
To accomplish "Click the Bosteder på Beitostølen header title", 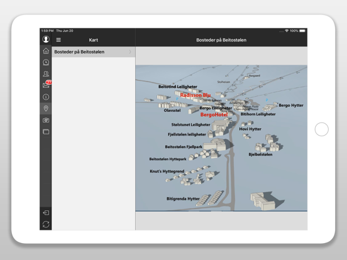I will click(x=221, y=40).
